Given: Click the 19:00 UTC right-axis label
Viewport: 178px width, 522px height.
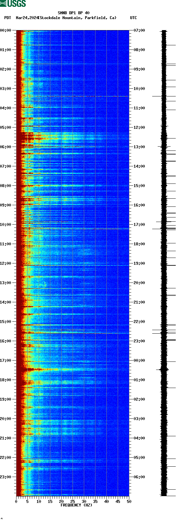Looking at the screenshot, I should pos(139,263).
